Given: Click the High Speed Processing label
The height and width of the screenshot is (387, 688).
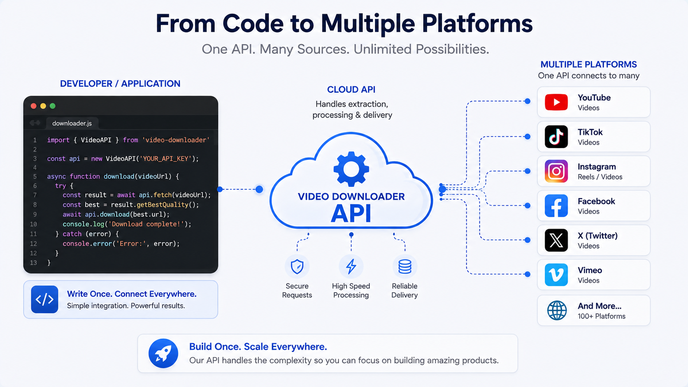Looking at the screenshot, I should (351, 290).
